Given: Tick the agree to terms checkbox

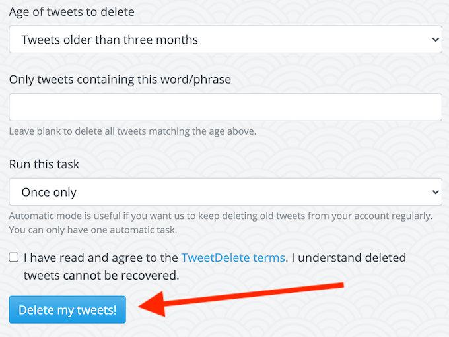Looking at the screenshot, I should pyautogui.click(x=14, y=257).
